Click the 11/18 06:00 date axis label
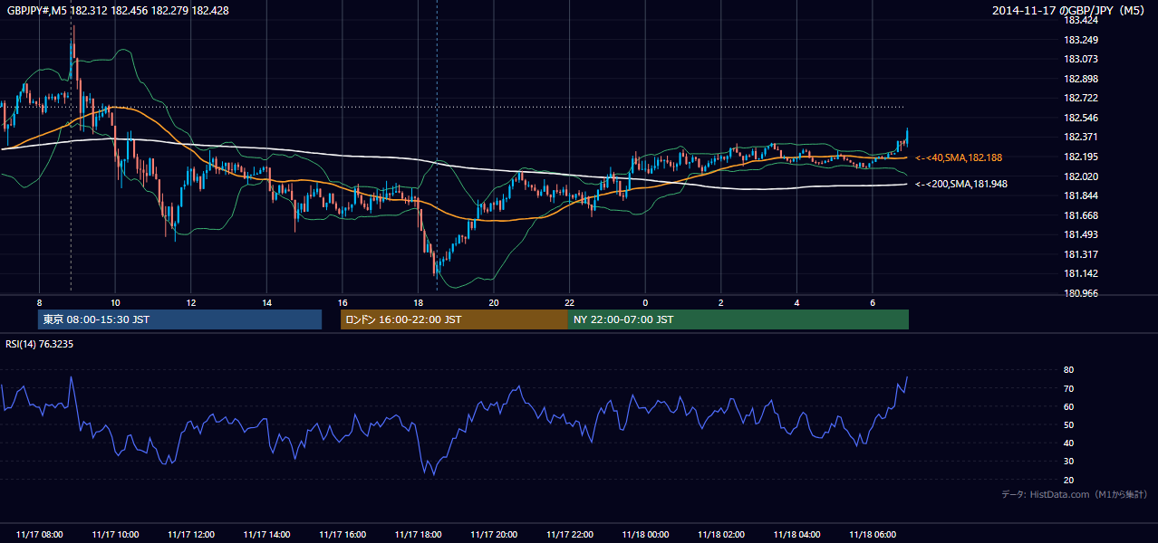1158x543 pixels. pos(873,535)
